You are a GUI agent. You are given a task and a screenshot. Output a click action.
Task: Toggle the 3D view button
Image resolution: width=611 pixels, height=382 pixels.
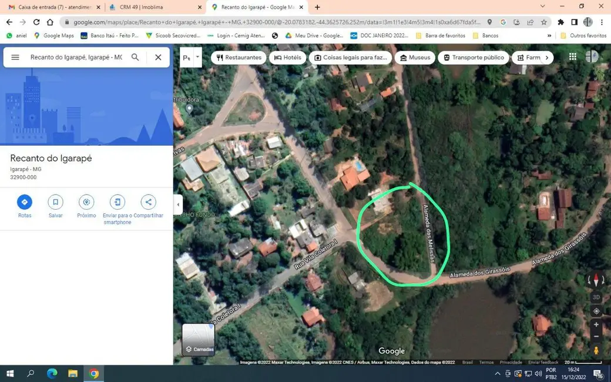coord(596,297)
